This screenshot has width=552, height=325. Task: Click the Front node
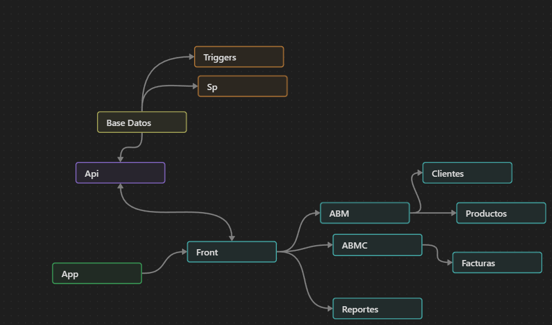coord(231,252)
